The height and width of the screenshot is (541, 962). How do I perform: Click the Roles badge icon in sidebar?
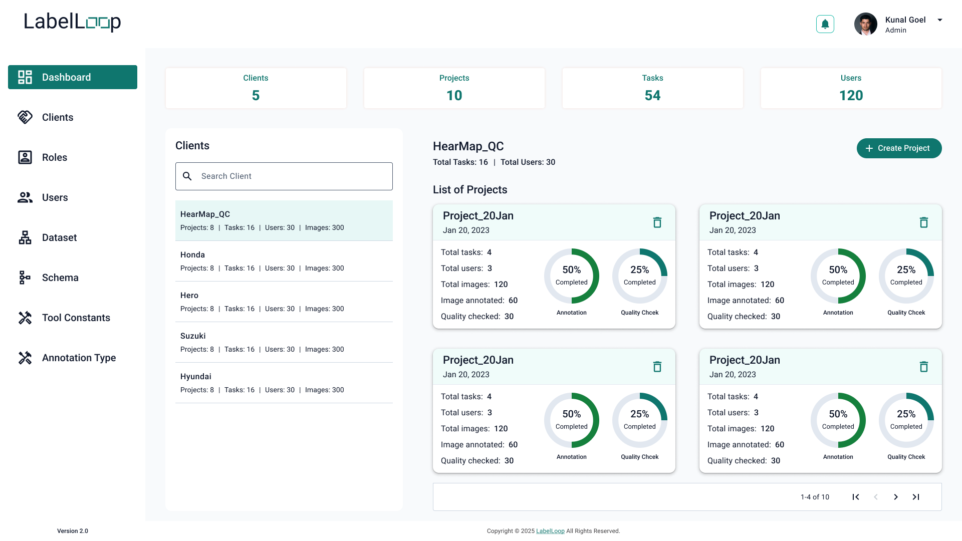click(25, 157)
